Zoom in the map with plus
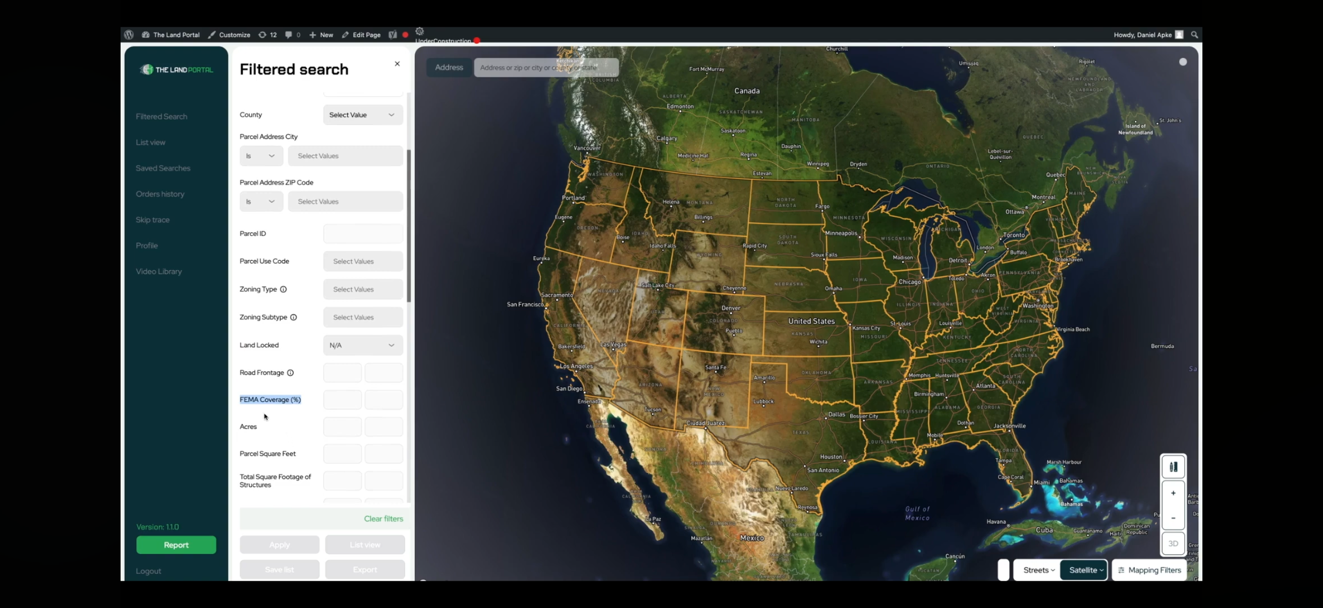Viewport: 1323px width, 608px height. 1173,493
